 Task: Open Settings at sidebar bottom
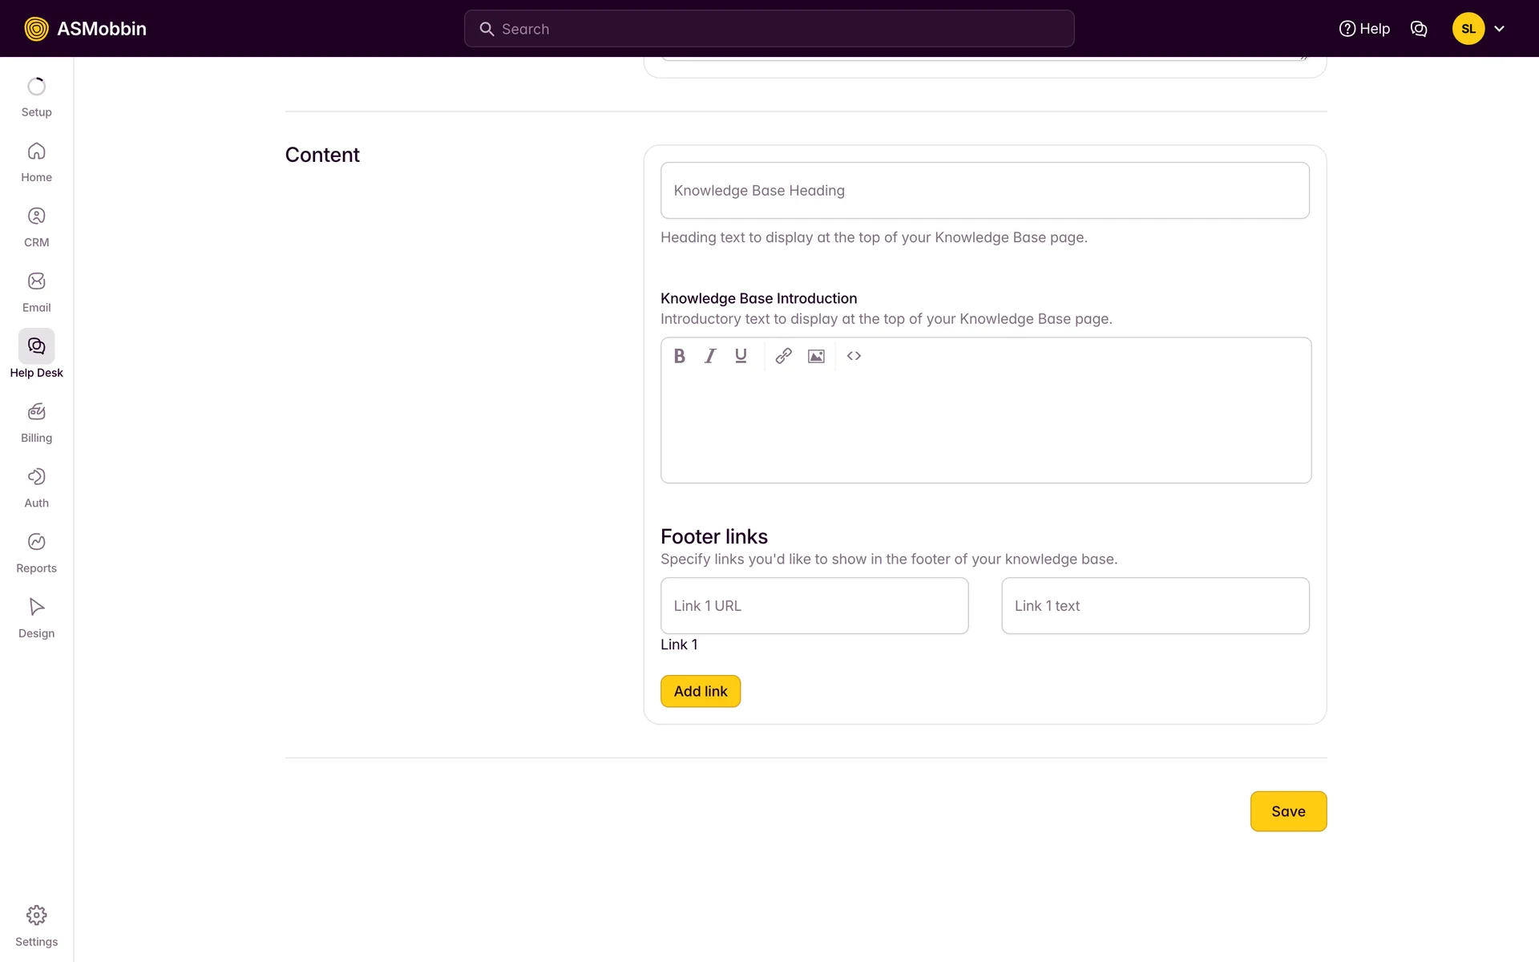point(36,926)
